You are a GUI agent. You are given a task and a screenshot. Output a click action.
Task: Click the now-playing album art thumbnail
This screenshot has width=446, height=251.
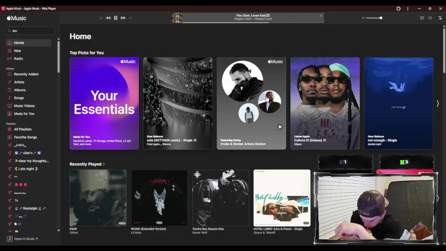(x=177, y=18)
